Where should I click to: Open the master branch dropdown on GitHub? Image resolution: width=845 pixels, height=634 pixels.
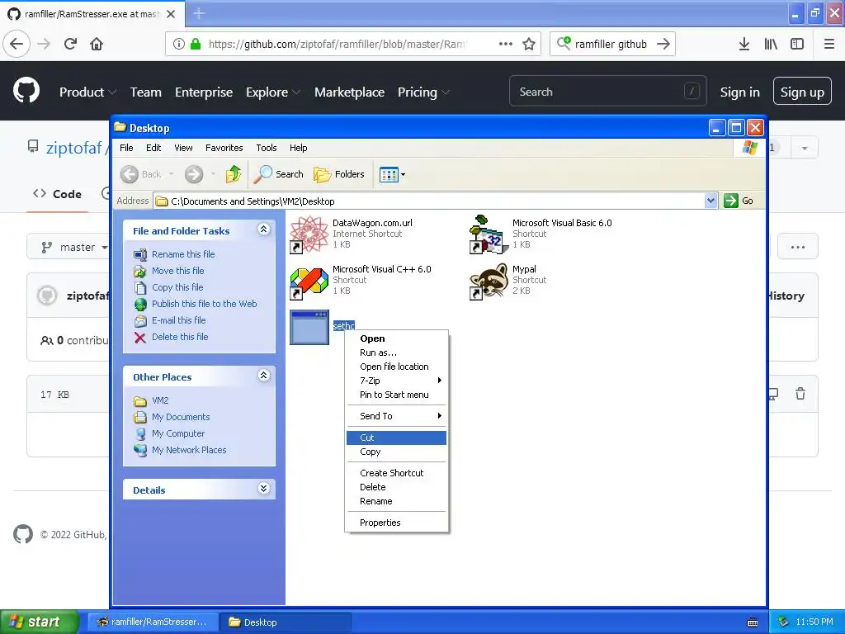(73, 247)
